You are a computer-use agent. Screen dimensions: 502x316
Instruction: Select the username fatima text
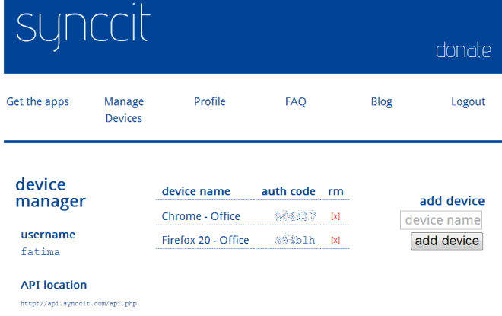point(40,251)
